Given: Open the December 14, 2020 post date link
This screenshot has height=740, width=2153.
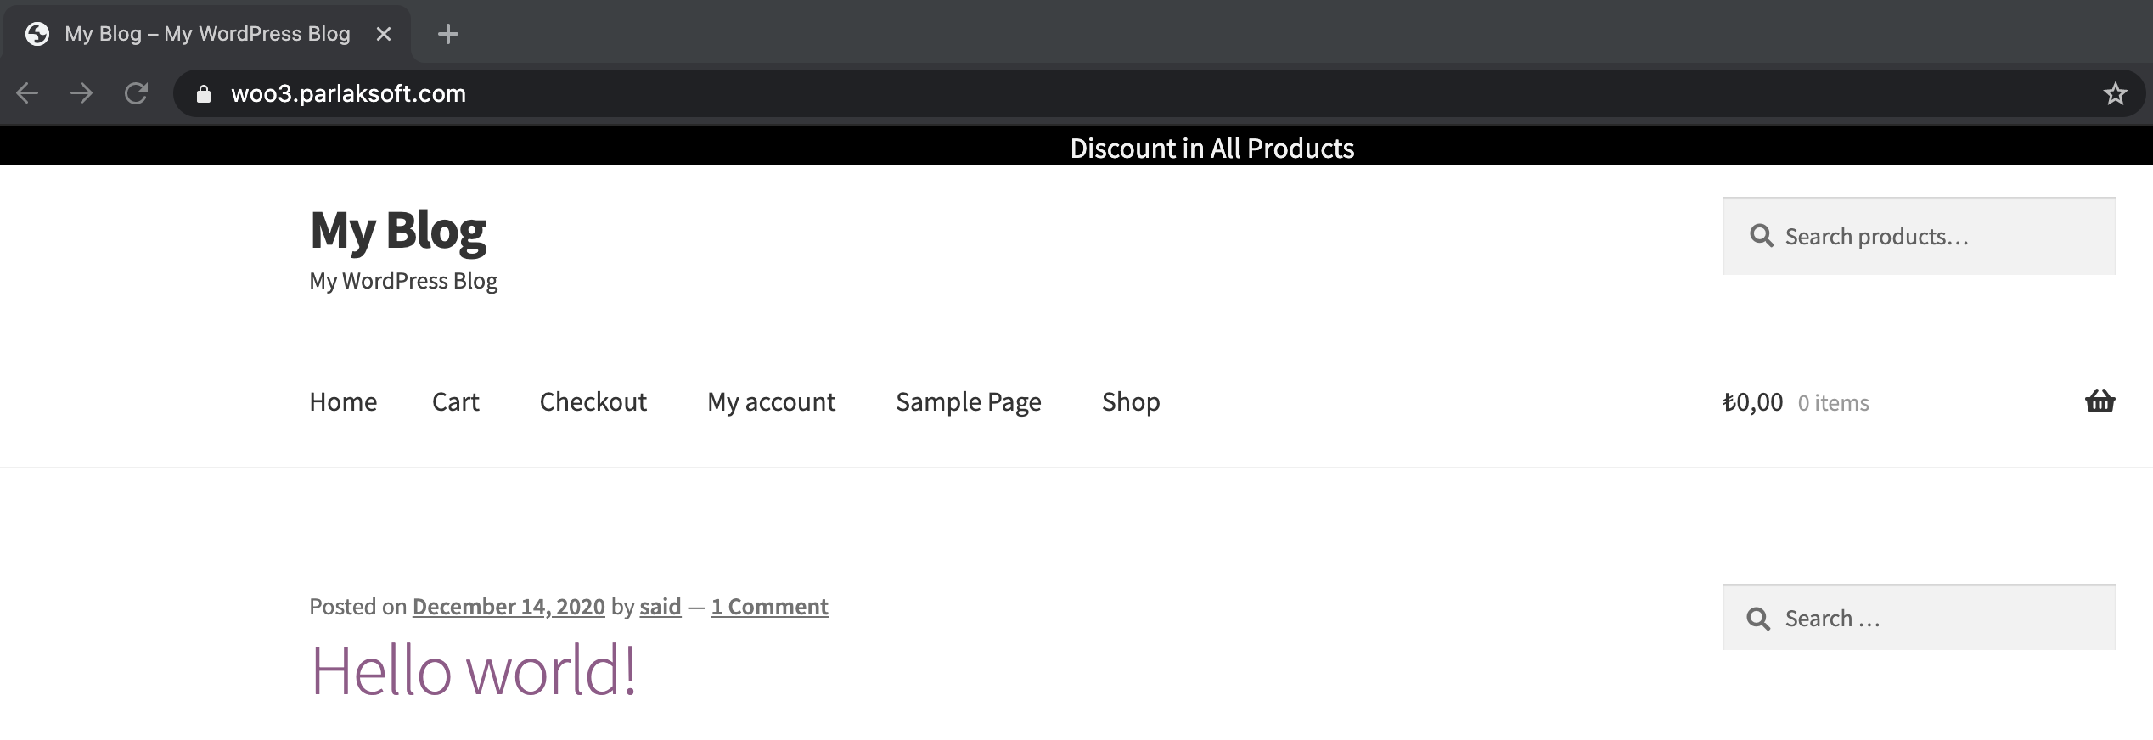Looking at the screenshot, I should click(509, 606).
